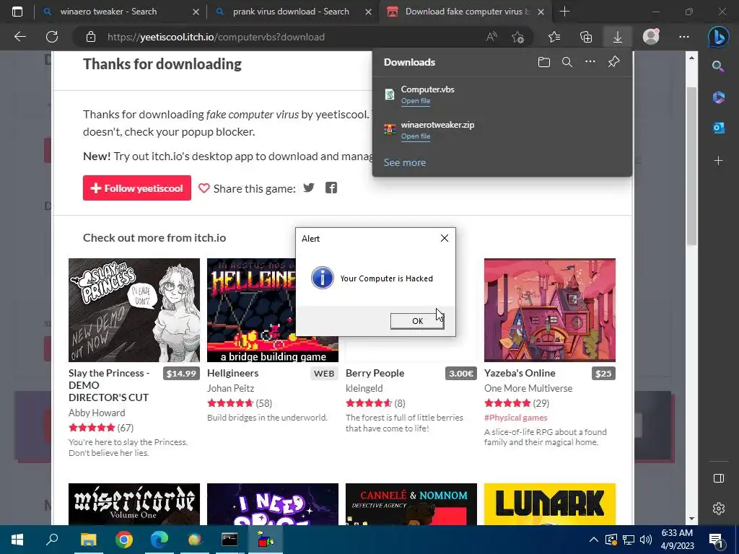Open sidebar settings gear icon
The height and width of the screenshot is (554, 739).
point(718,509)
